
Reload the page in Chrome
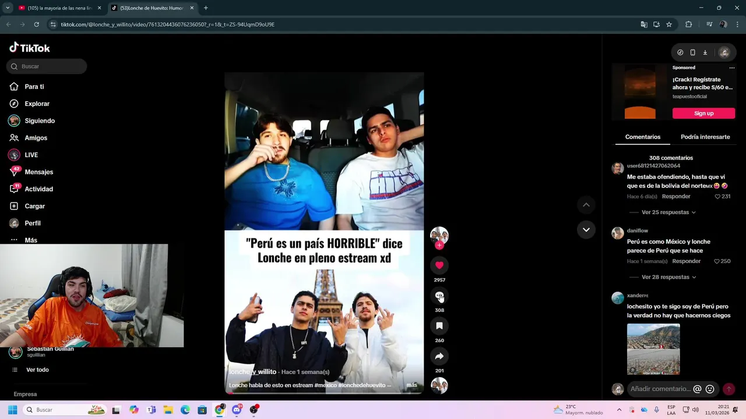point(36,24)
